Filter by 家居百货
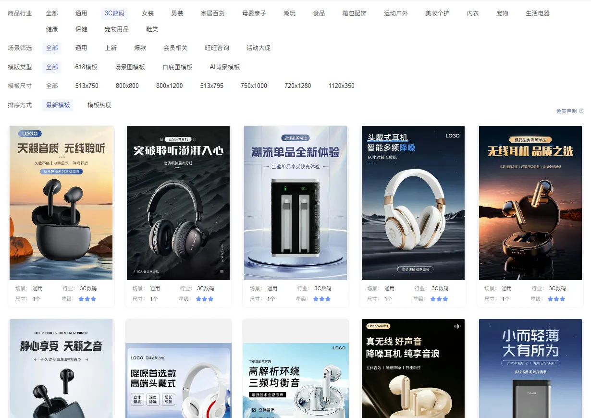The height and width of the screenshot is (418, 591). [x=213, y=13]
